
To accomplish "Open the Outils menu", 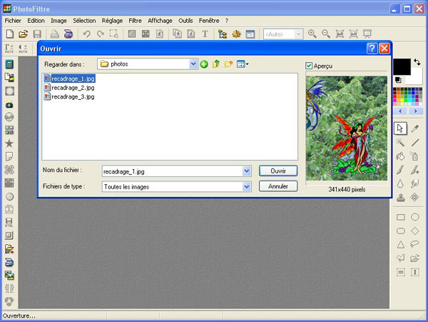I will (x=185, y=21).
